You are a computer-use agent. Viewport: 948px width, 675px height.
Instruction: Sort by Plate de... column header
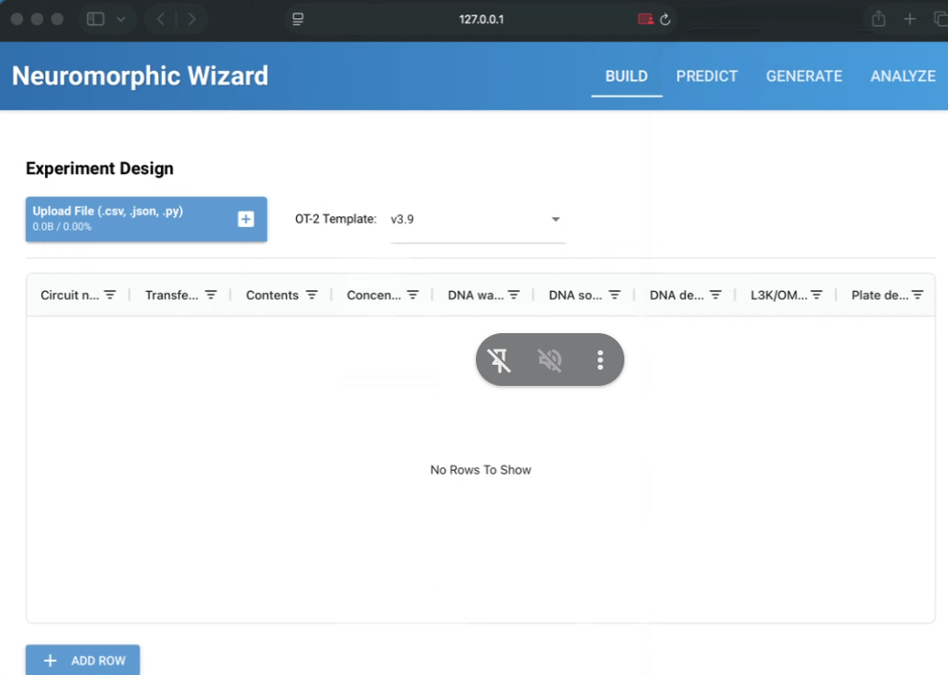pyautogui.click(x=880, y=295)
